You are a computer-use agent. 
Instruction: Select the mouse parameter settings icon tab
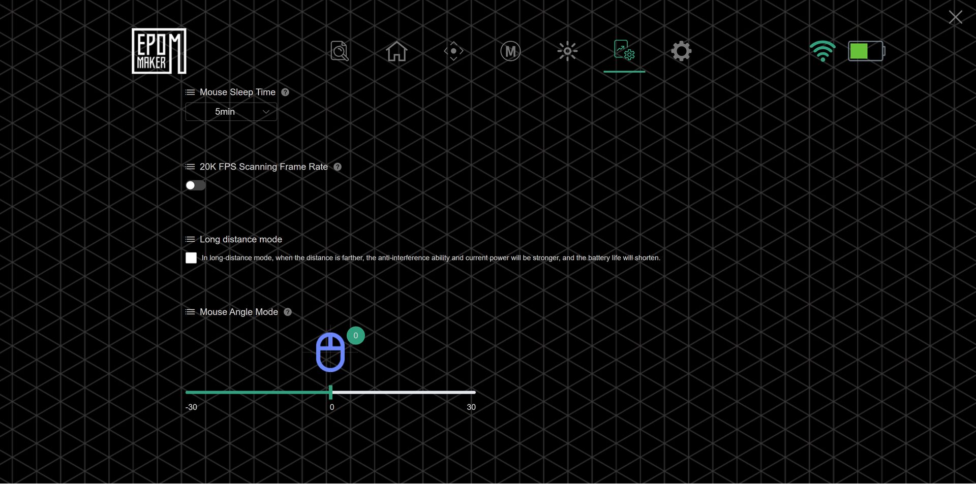(x=624, y=50)
